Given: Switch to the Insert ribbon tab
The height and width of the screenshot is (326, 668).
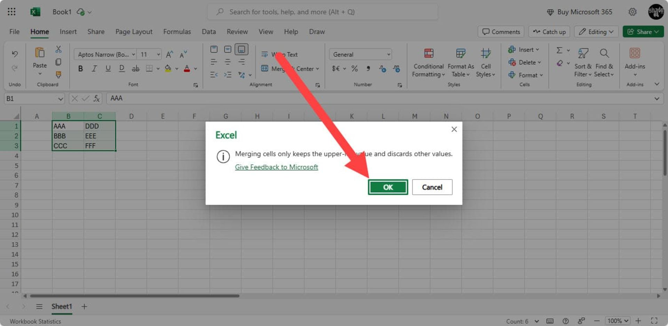Looking at the screenshot, I should coord(68,32).
